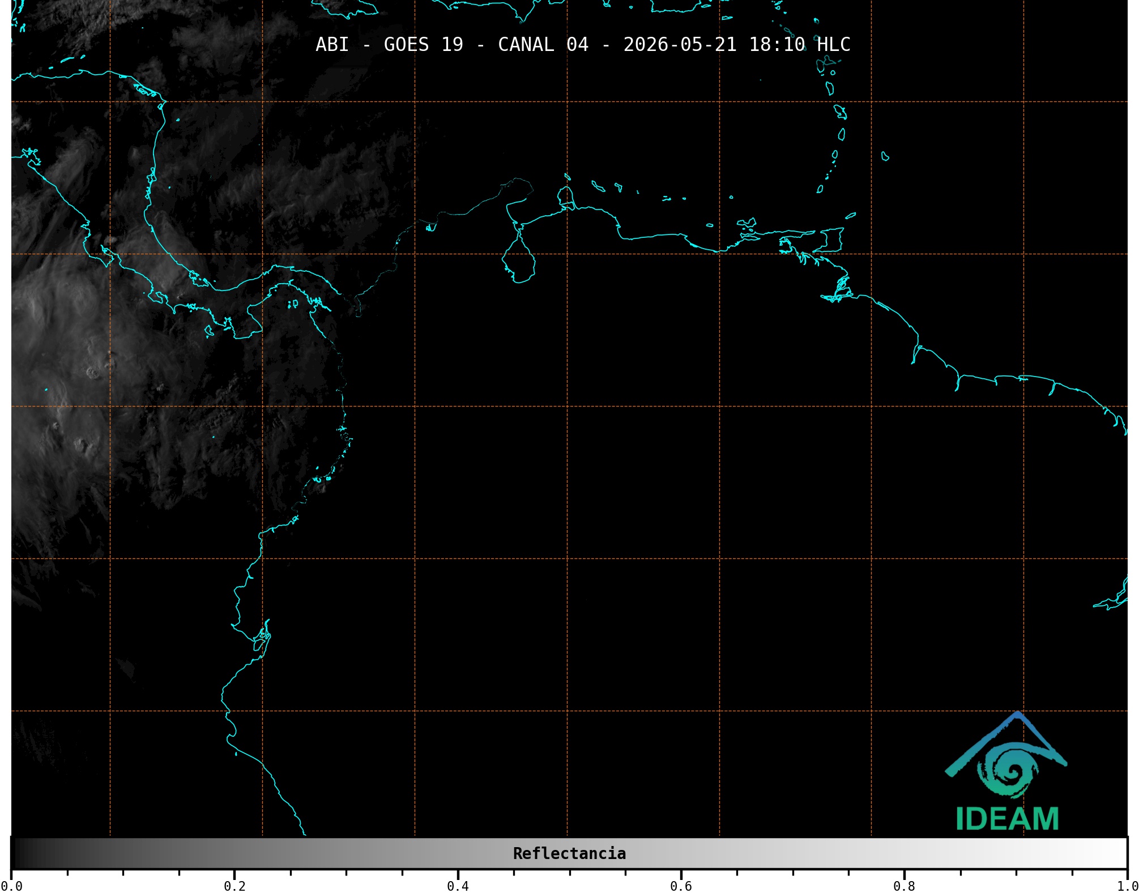The image size is (1139, 893).
Task: Click the word CANAL 04 in title
Action: pyautogui.click(x=543, y=44)
